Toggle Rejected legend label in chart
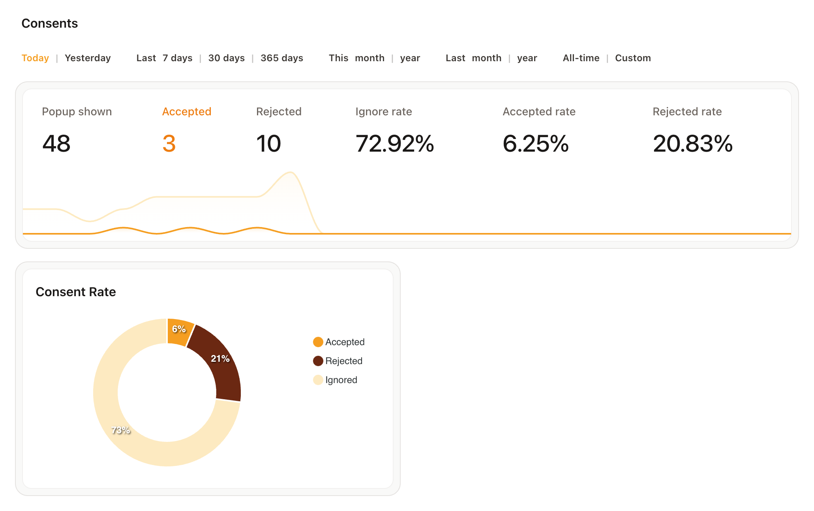 [x=344, y=361]
